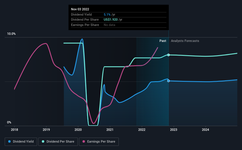Click the teal data point marker on chart

[x=169, y=55]
